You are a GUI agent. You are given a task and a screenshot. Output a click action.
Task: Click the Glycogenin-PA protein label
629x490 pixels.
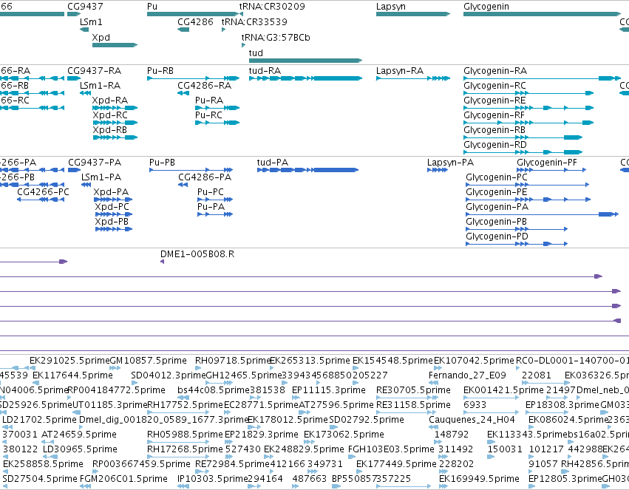click(497, 207)
